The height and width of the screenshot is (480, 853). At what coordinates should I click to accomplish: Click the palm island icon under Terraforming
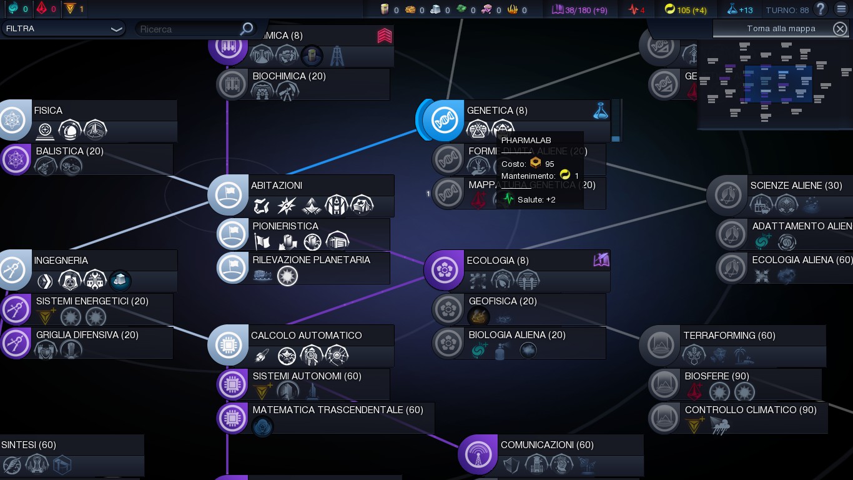tap(744, 356)
